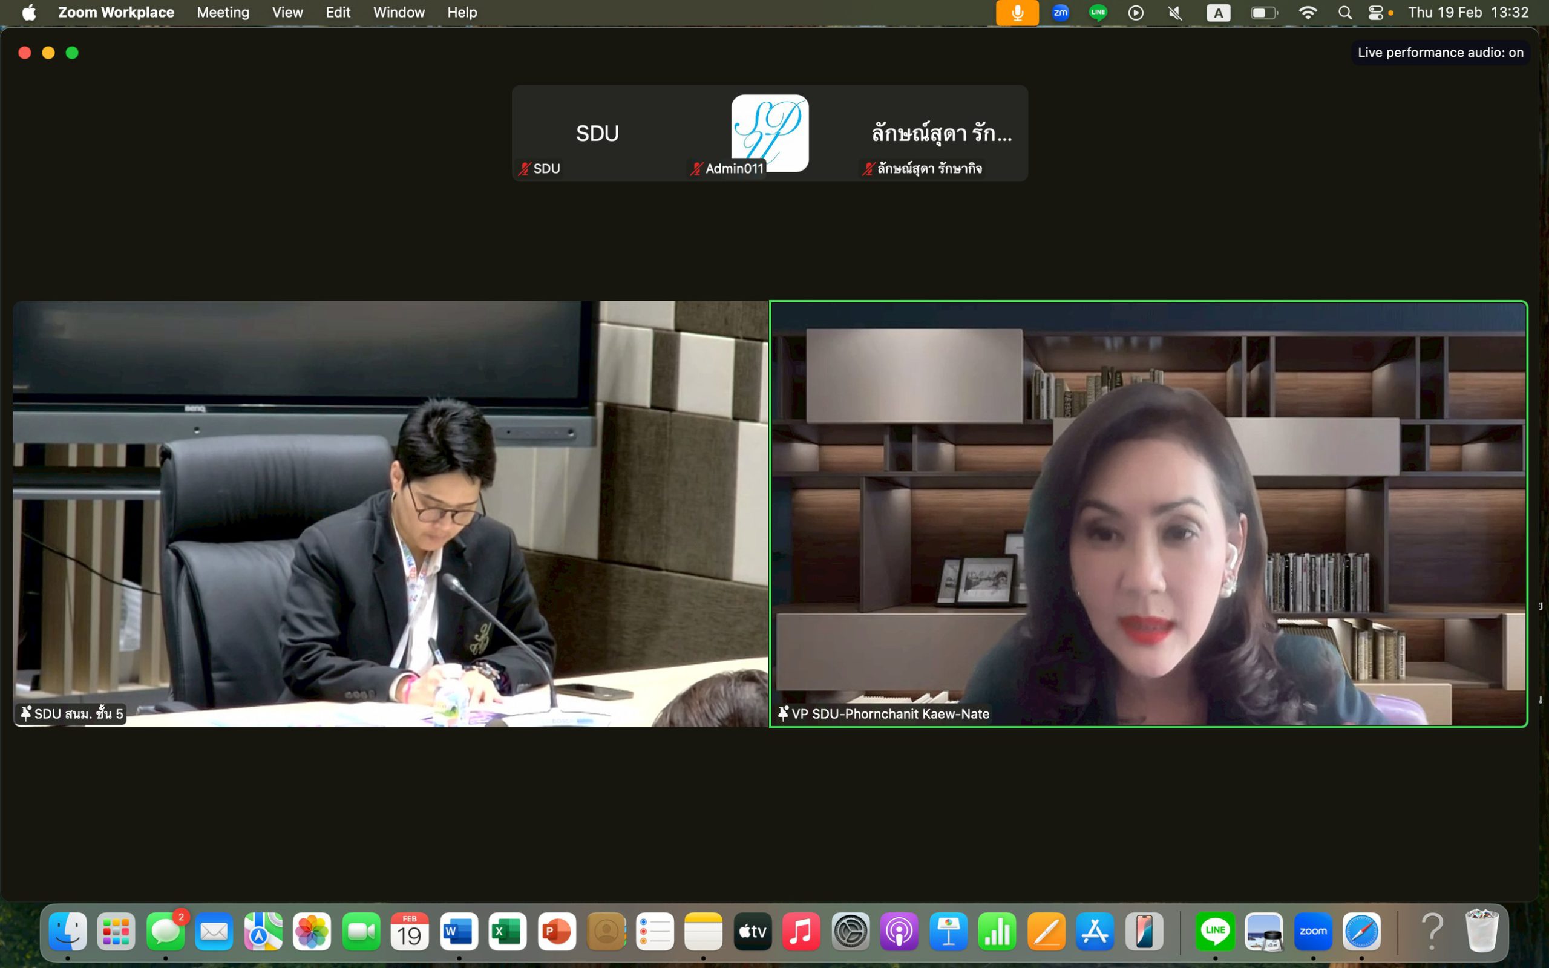The image size is (1549, 968).
Task: Expand the Help menu
Action: (462, 13)
